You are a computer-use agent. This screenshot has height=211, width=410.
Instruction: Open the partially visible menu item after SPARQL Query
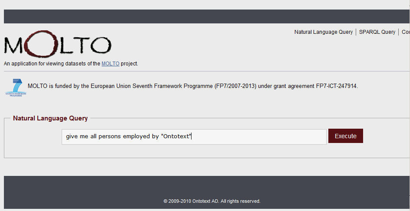pos(406,32)
